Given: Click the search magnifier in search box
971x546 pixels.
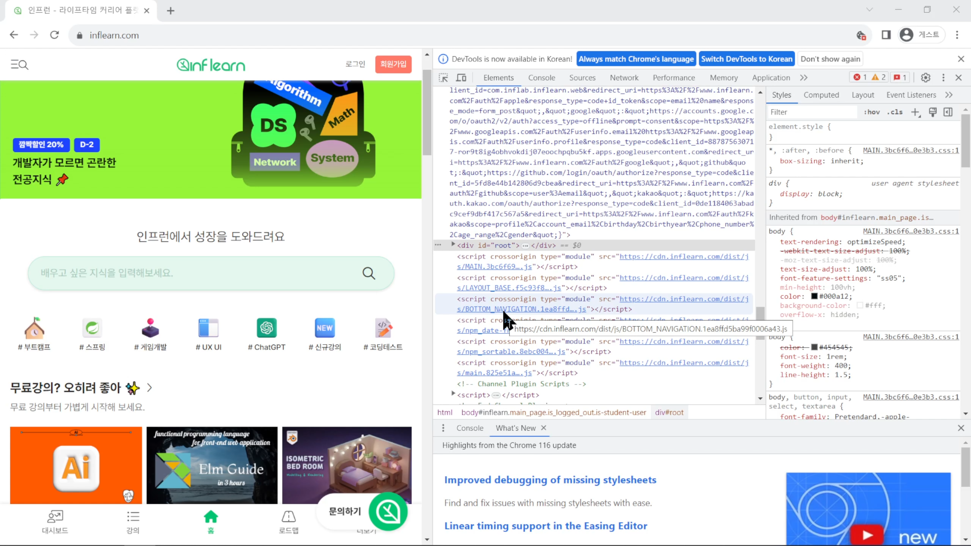Looking at the screenshot, I should coord(369,273).
